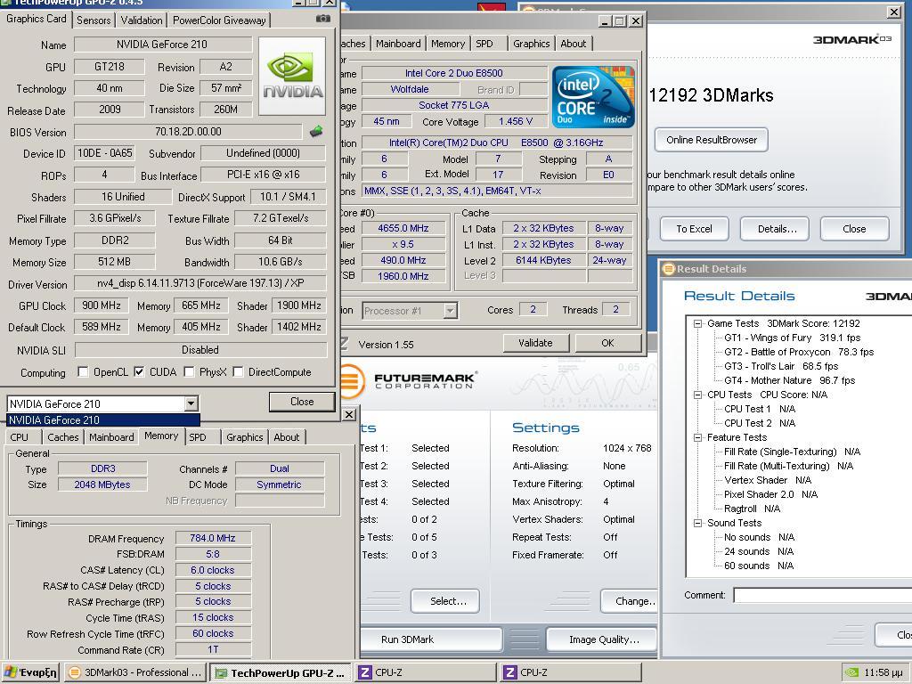Click the BIOS save chip icon
The height and width of the screenshot is (684, 912).
pyautogui.click(x=316, y=132)
